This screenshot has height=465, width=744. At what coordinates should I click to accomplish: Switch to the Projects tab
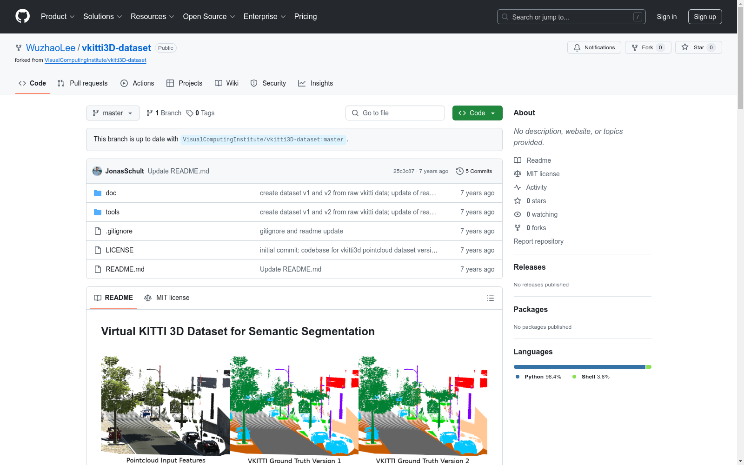pos(184,83)
